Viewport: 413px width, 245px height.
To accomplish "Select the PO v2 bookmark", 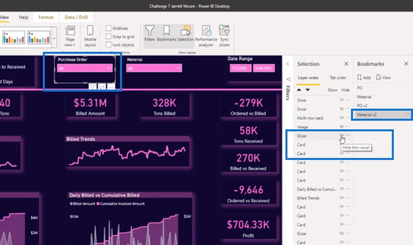I will [x=362, y=106].
